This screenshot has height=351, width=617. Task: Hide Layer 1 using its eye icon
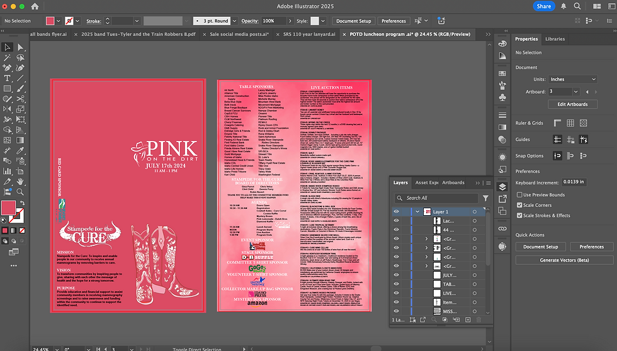pos(397,212)
